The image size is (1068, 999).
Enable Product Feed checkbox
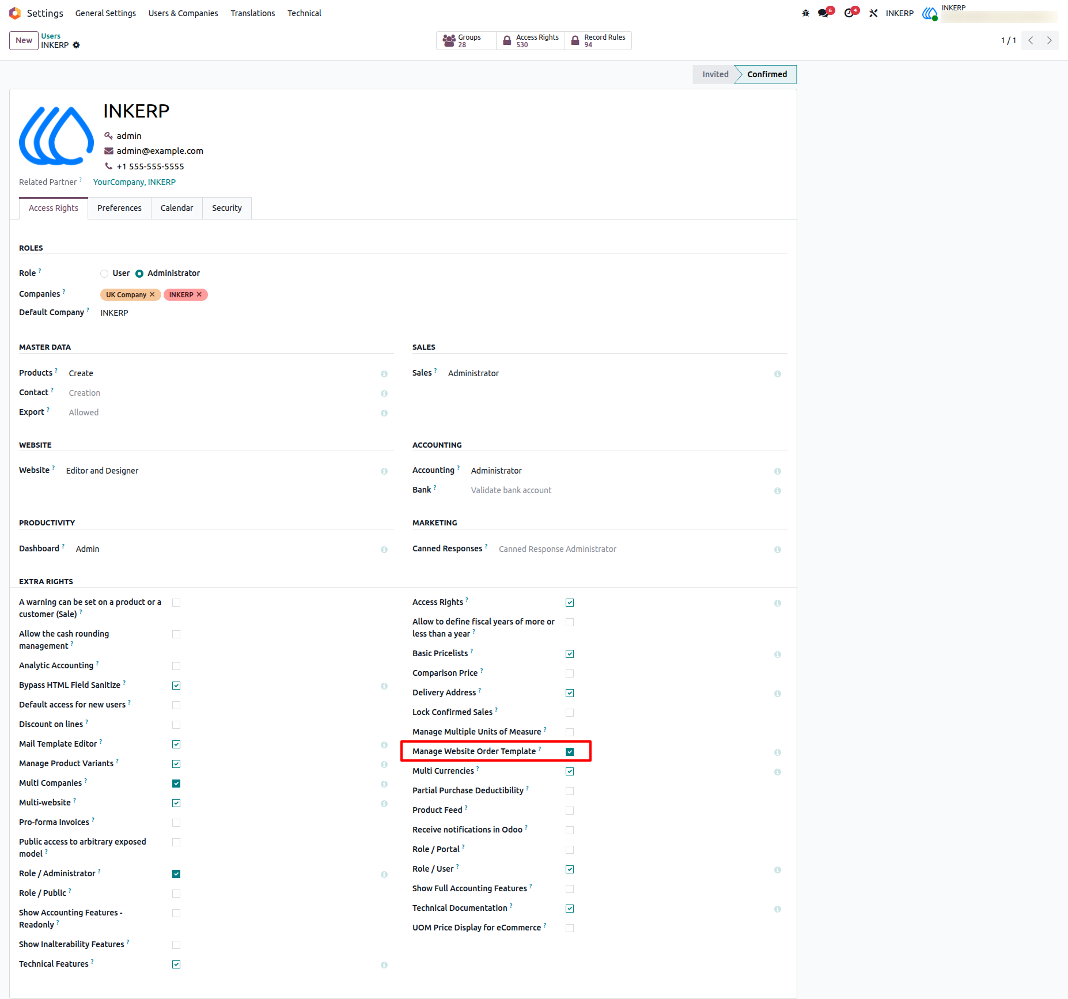coord(570,811)
